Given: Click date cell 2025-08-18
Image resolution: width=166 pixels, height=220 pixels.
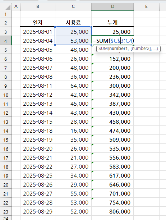Looking at the screenshot, I should 38,130.
